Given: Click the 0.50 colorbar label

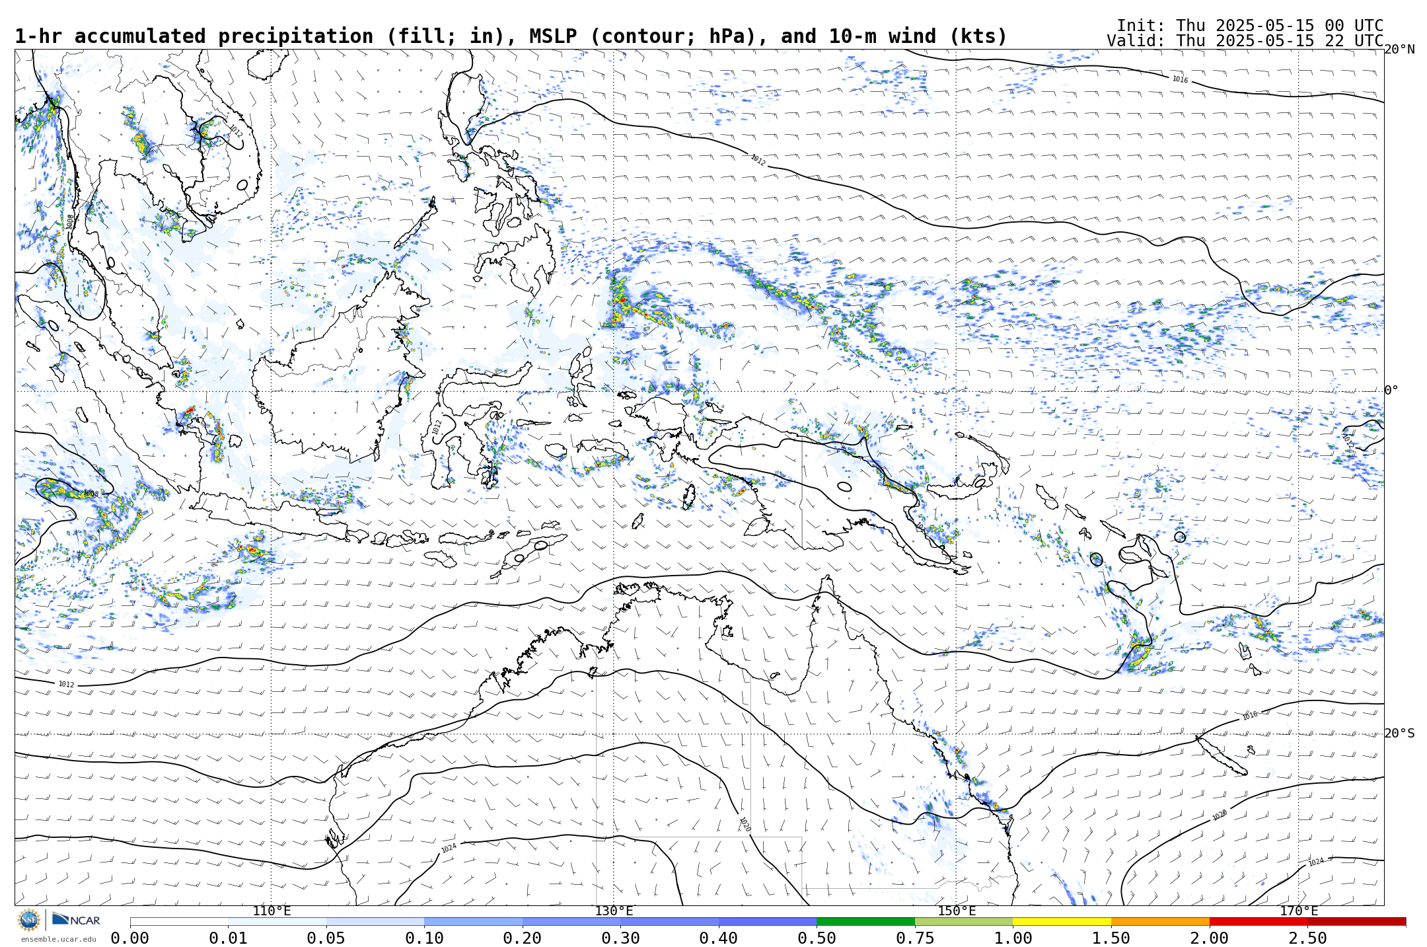Looking at the screenshot, I should click(817, 938).
